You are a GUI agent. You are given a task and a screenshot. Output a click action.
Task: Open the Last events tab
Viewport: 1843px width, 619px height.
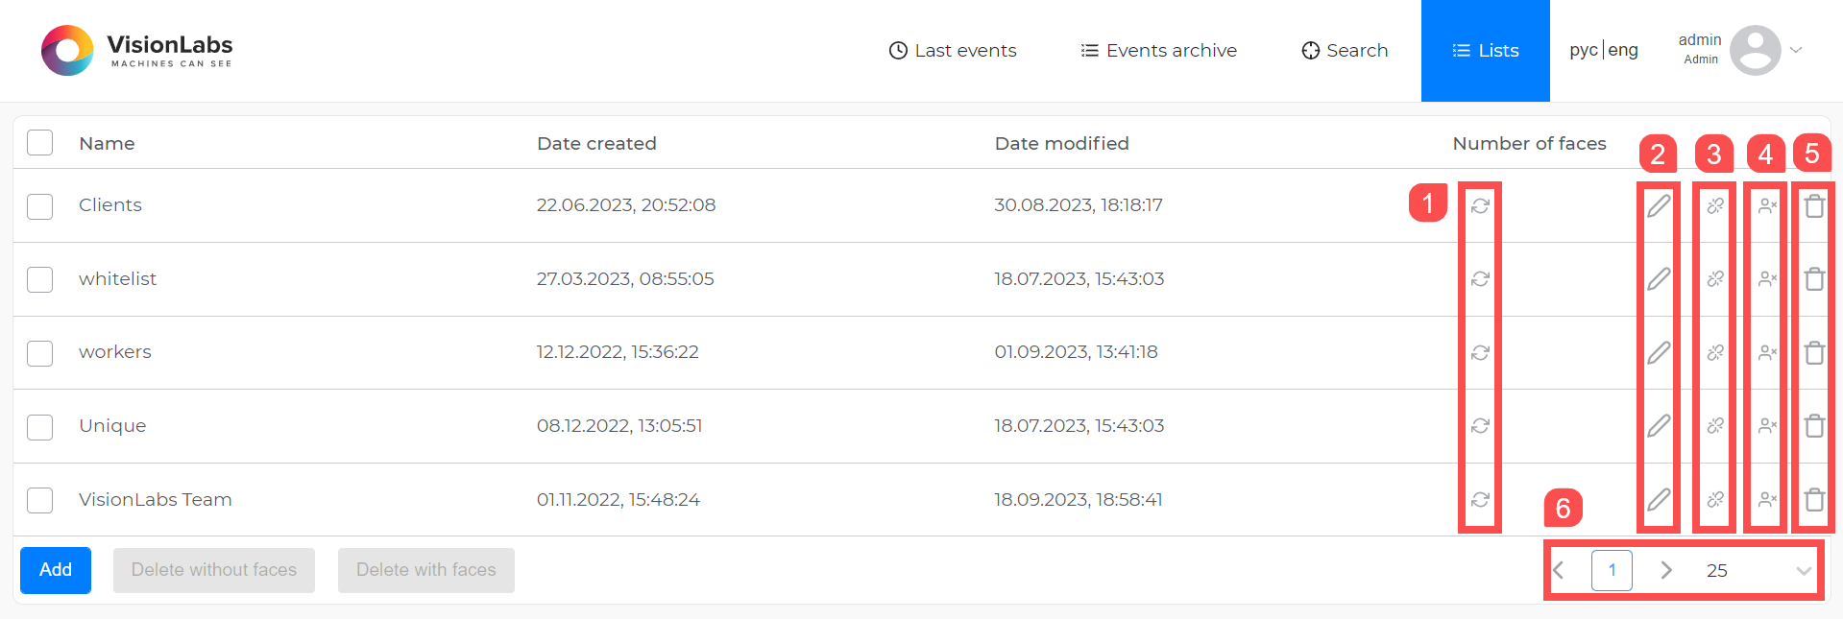[x=953, y=51]
